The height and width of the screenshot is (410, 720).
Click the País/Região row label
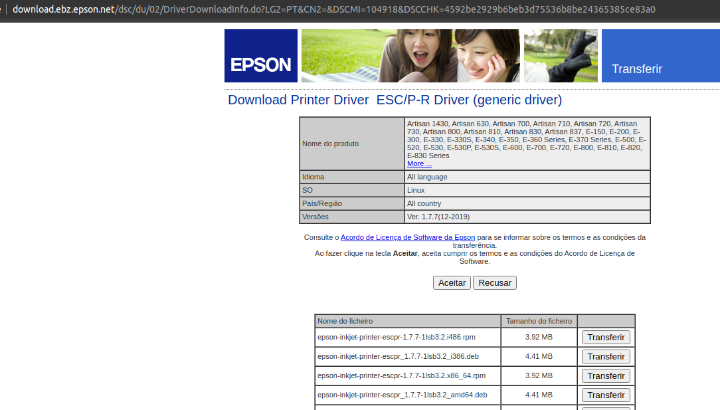[322, 203]
